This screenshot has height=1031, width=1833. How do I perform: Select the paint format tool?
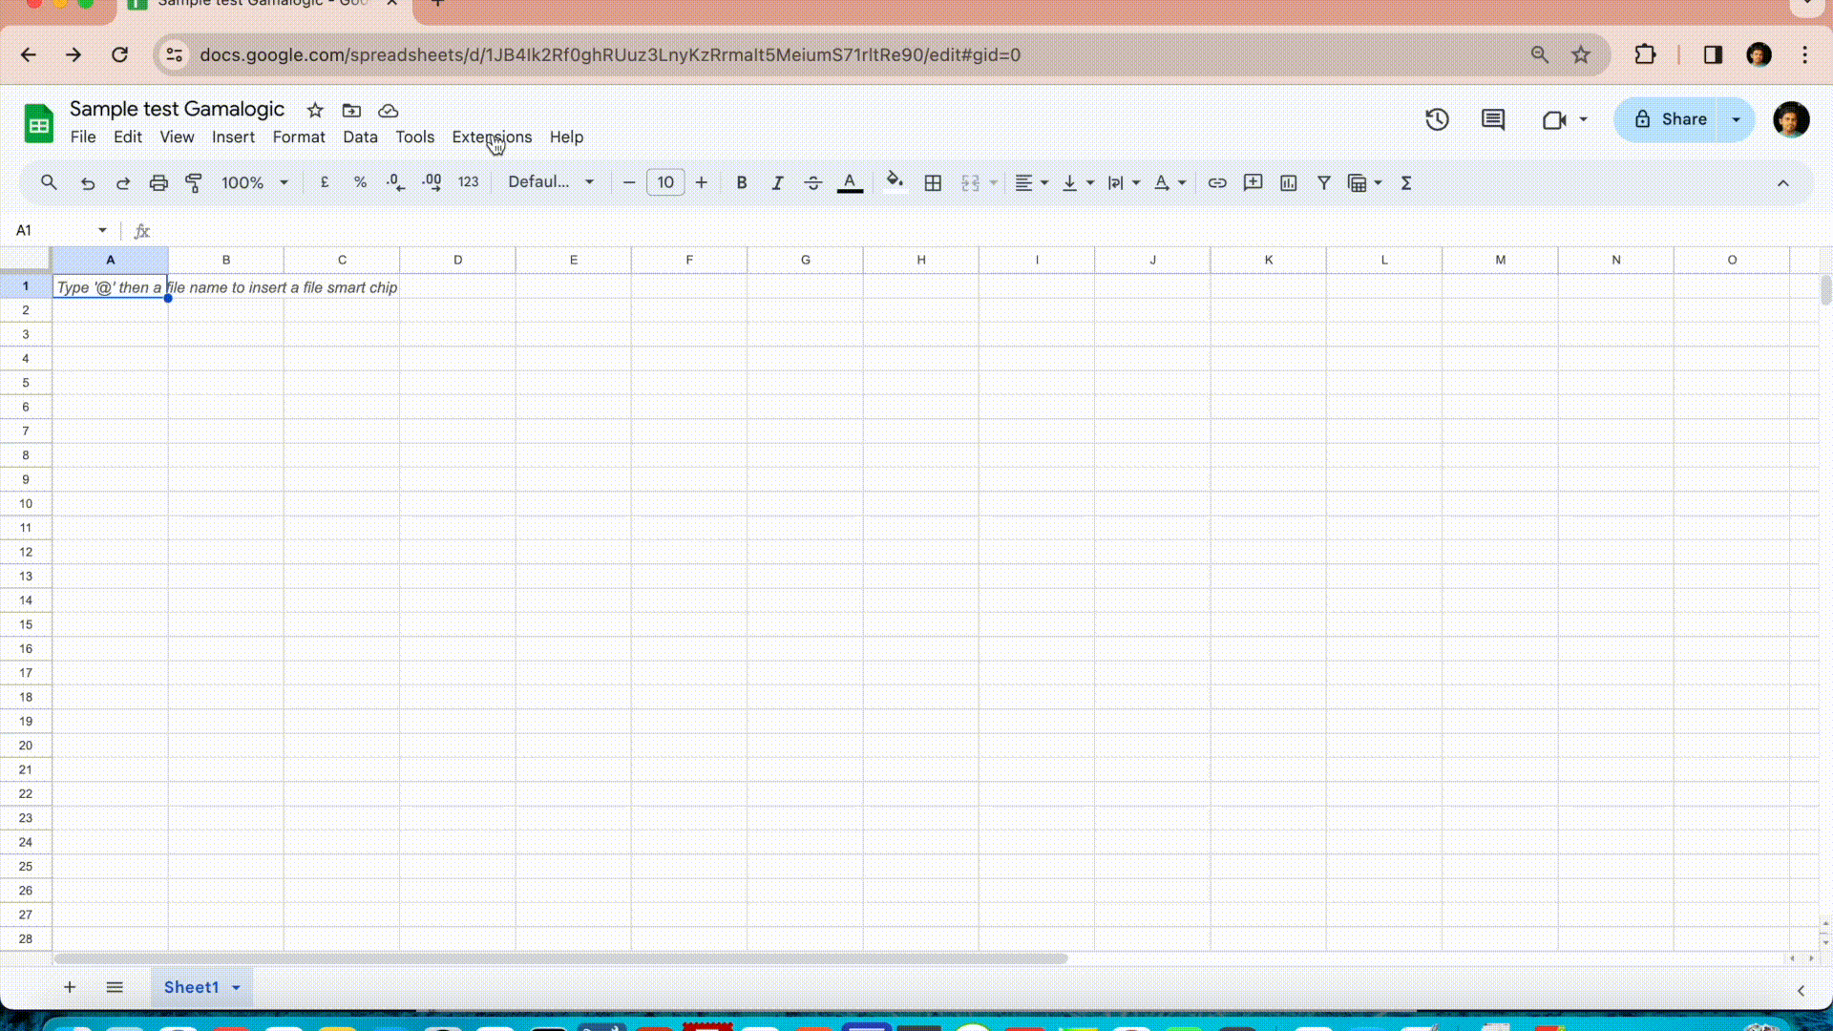[x=194, y=182]
